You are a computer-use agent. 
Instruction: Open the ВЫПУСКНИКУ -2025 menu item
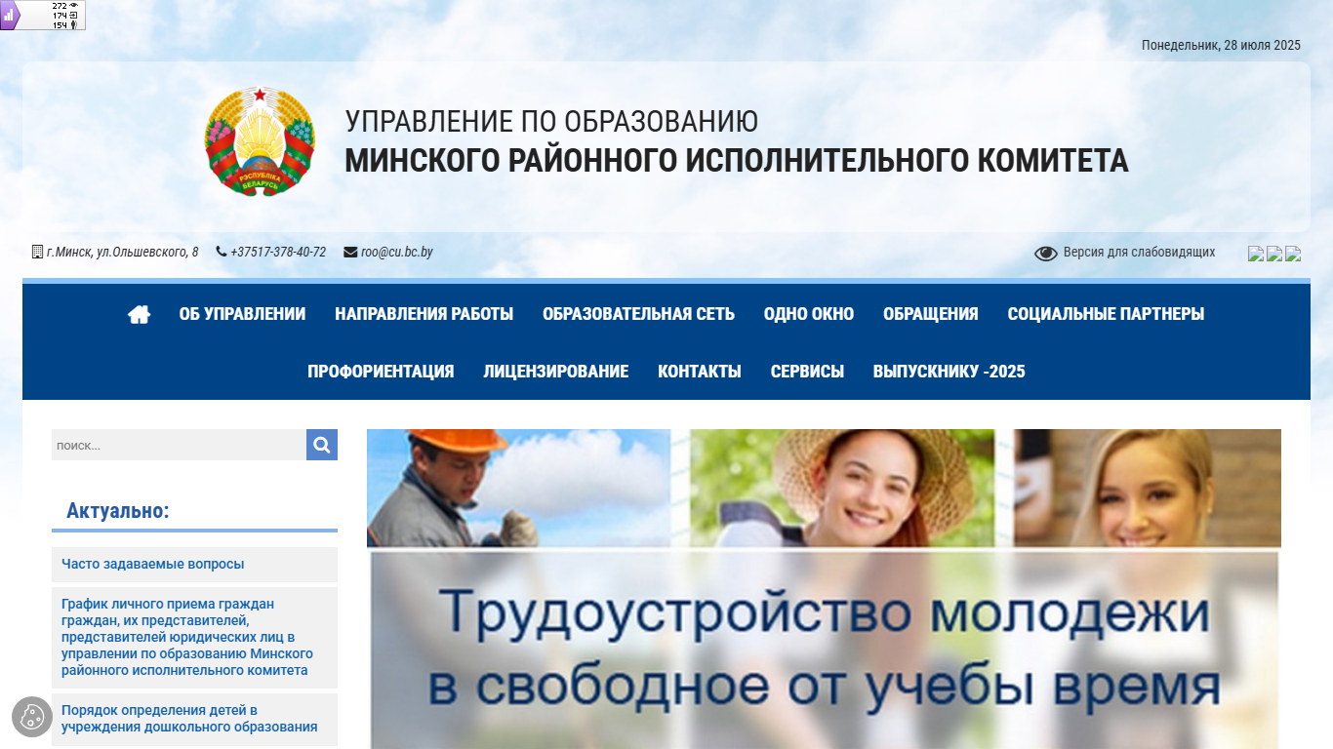click(x=949, y=372)
